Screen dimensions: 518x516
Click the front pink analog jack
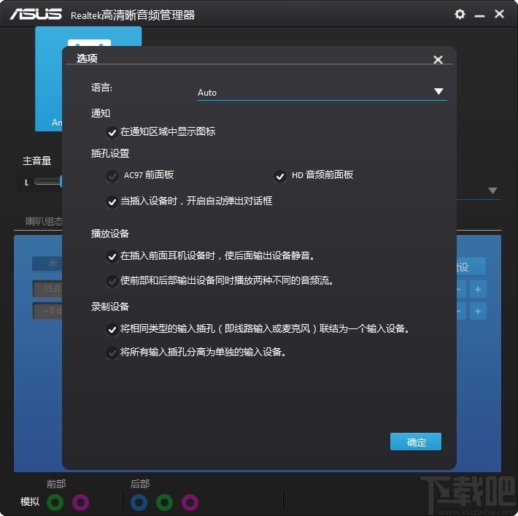pyautogui.click(x=80, y=502)
